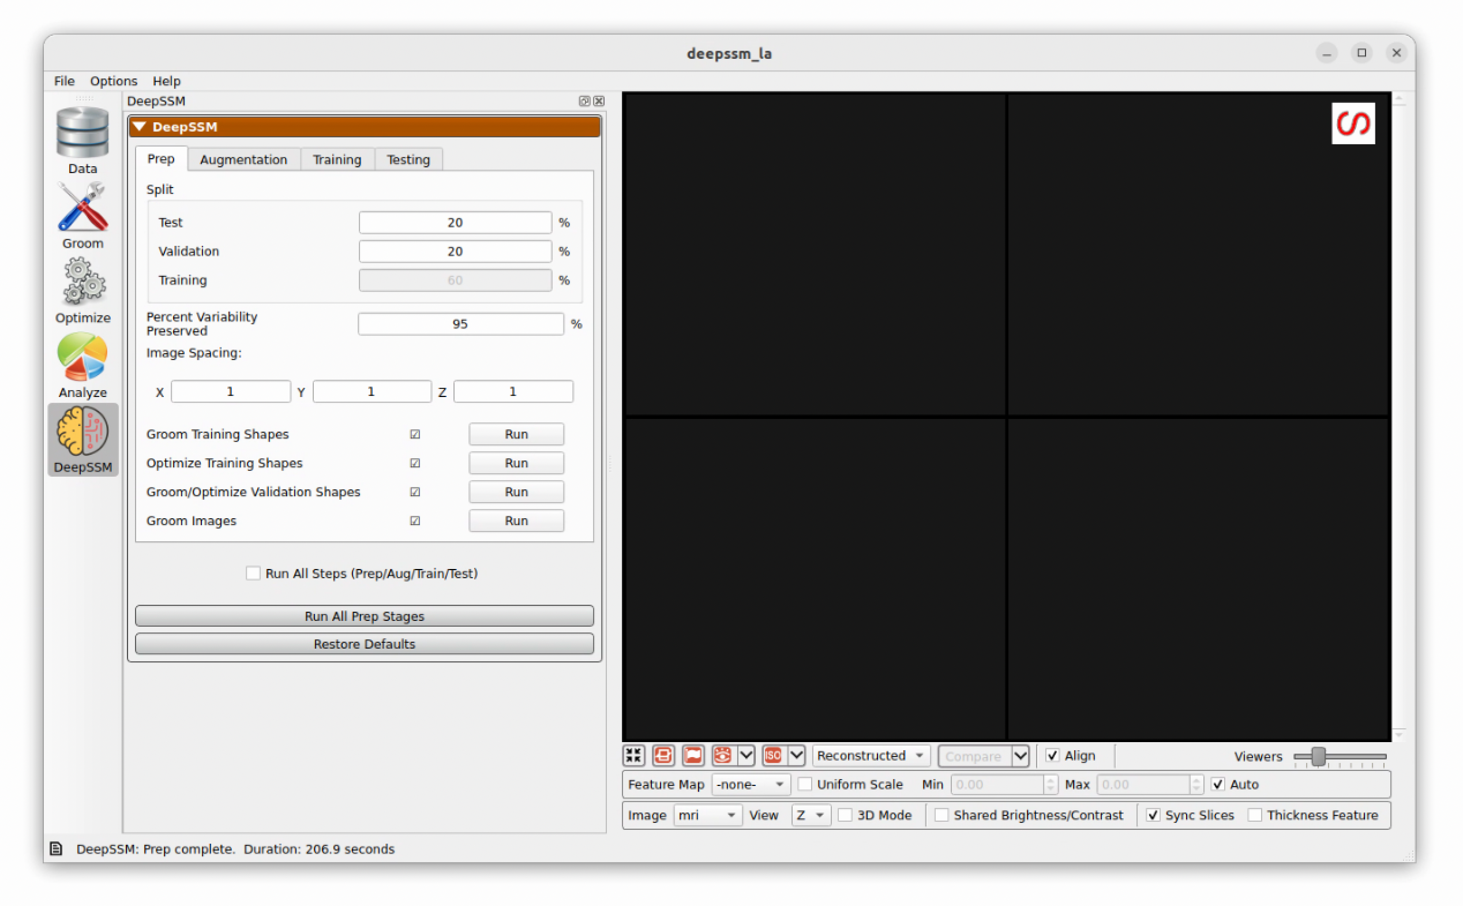The height and width of the screenshot is (906, 1463).
Task: Click Restore Defaults button
Action: (365, 644)
